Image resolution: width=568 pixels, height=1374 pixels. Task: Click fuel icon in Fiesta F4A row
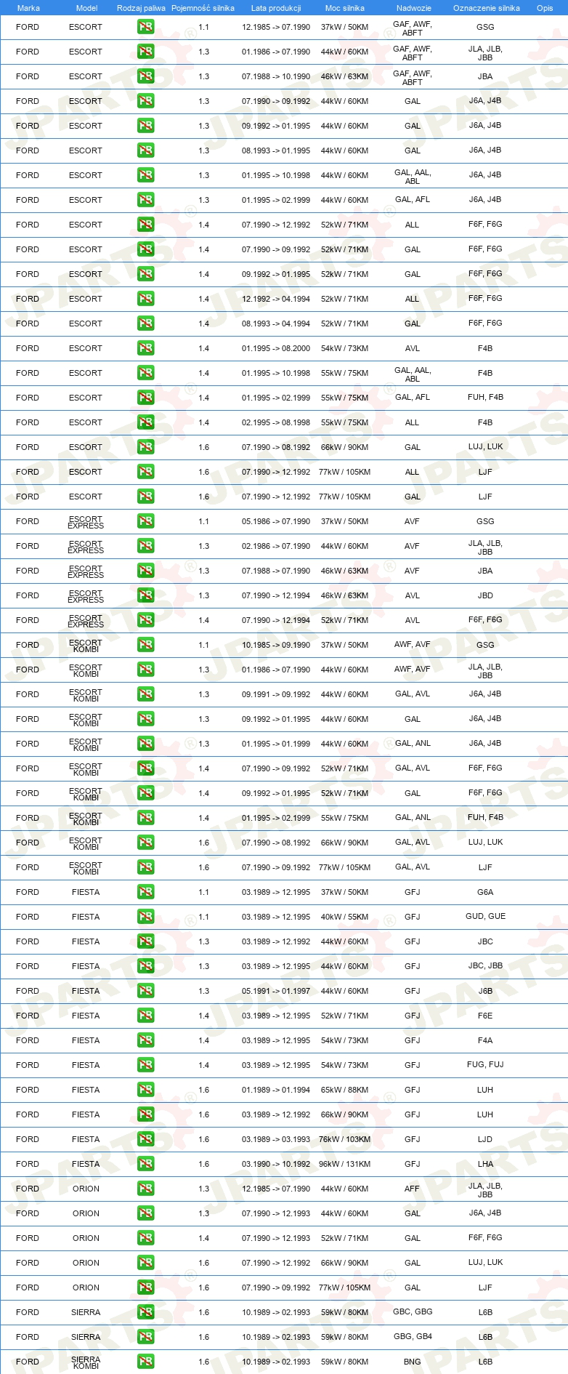click(x=145, y=1040)
